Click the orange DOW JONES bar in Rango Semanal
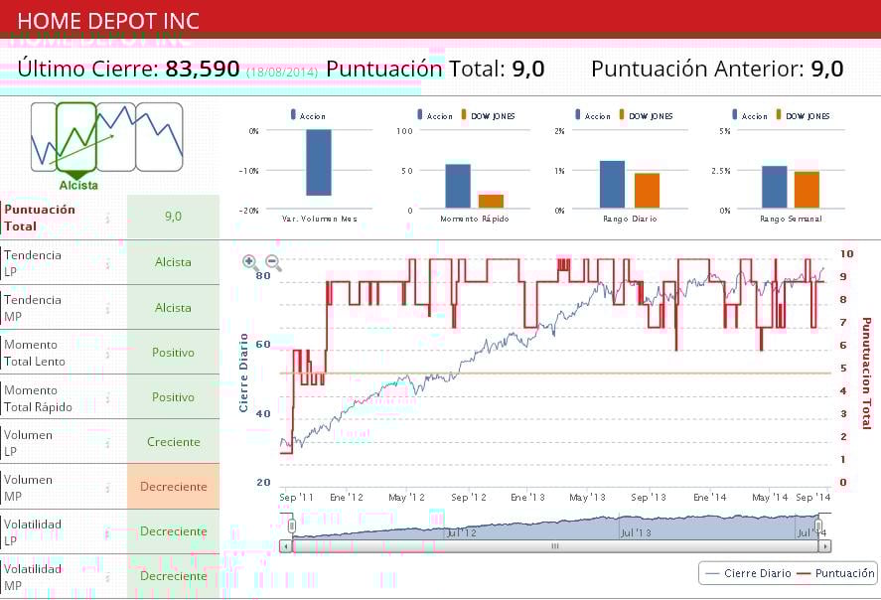This screenshot has width=881, height=600. (x=807, y=190)
